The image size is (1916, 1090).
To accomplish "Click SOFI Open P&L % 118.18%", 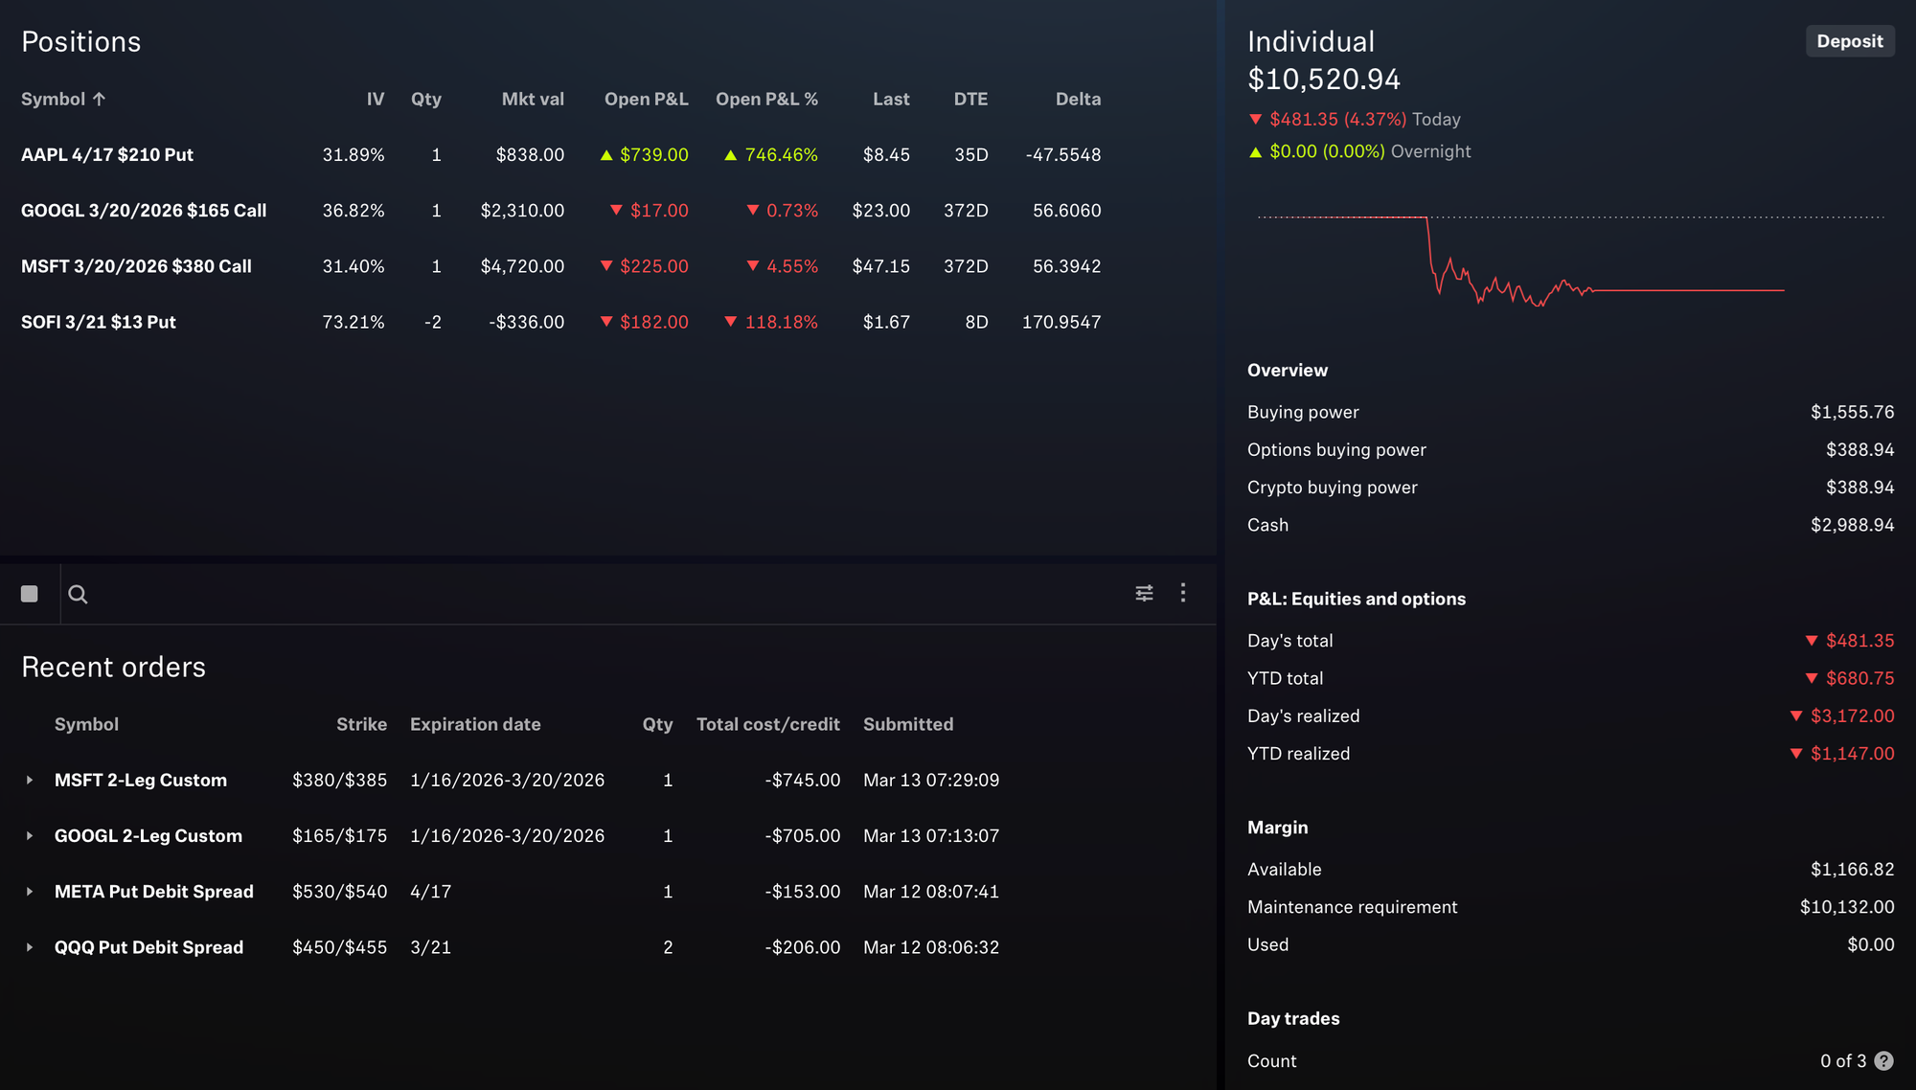I will [781, 322].
